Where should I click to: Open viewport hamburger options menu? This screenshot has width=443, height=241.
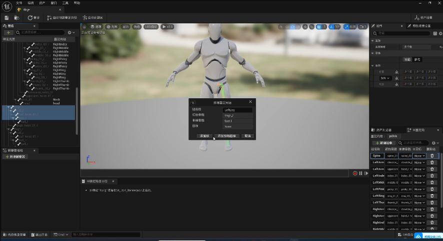[84, 27]
